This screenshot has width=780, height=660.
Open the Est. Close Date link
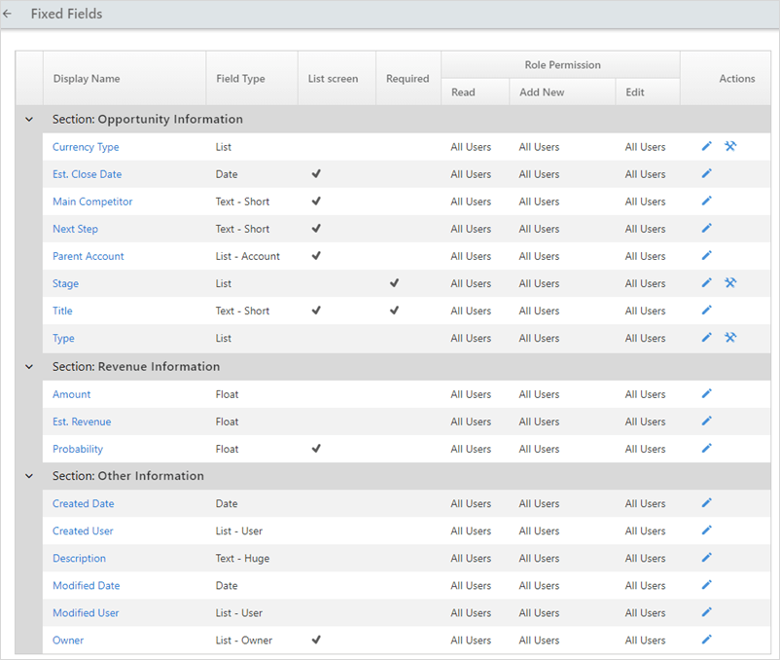coord(88,174)
